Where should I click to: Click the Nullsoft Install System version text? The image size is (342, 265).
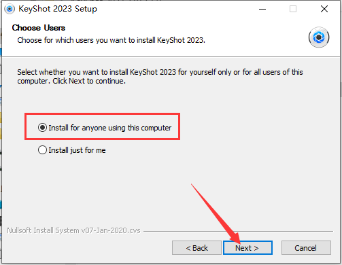point(73,230)
